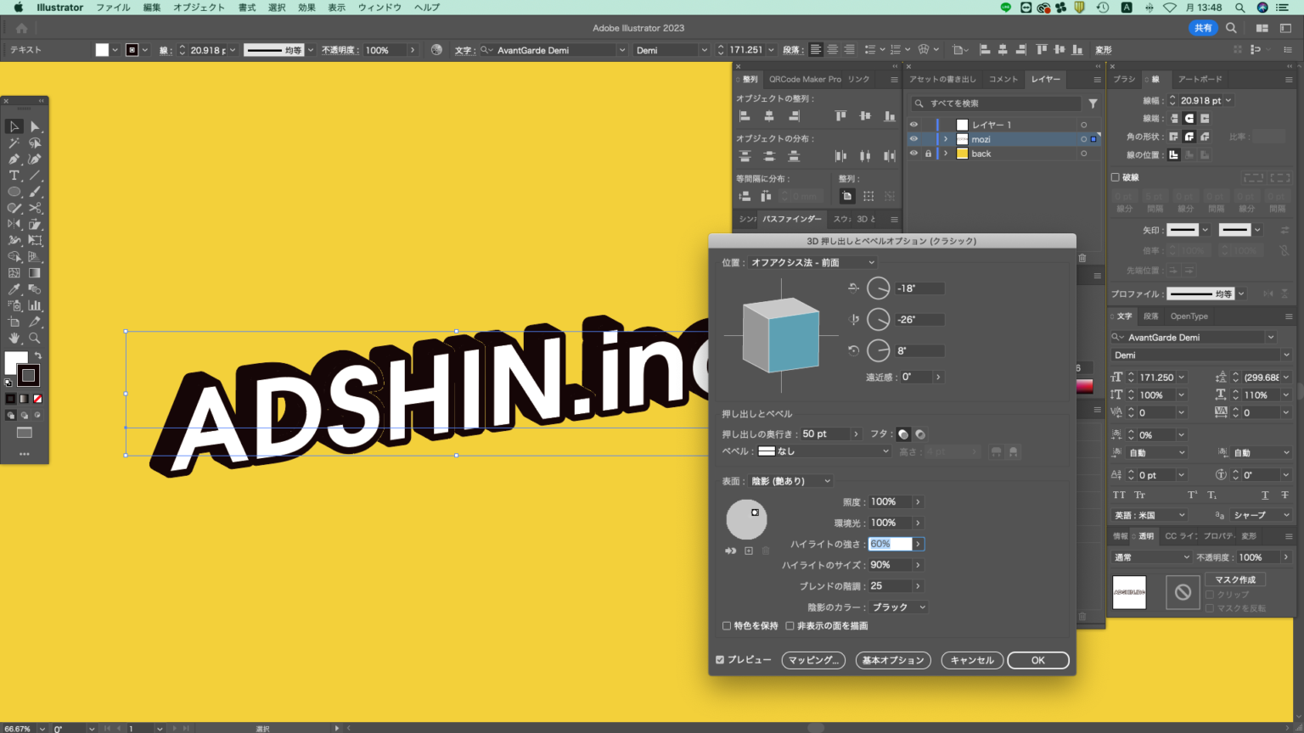Viewport: 1304px width, 733px height.
Task: Choose round join icon in 角の形状 row
Action: pos(1189,137)
